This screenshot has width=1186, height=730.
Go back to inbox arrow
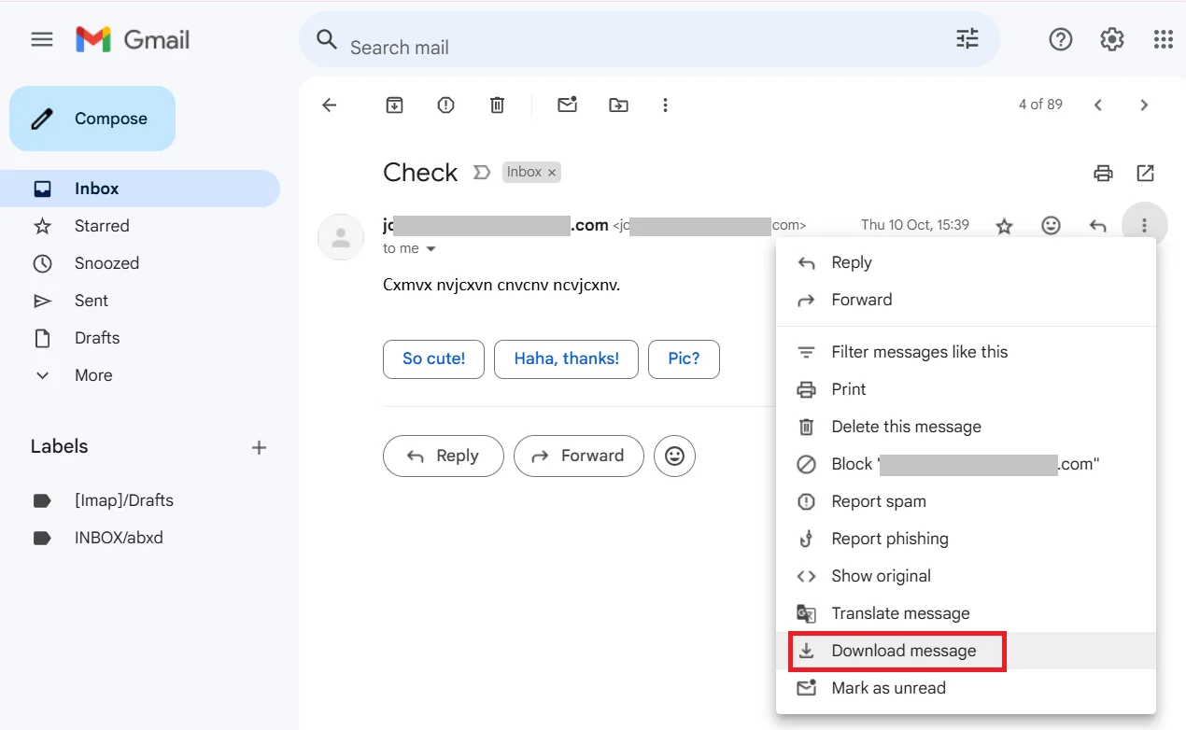tap(329, 105)
